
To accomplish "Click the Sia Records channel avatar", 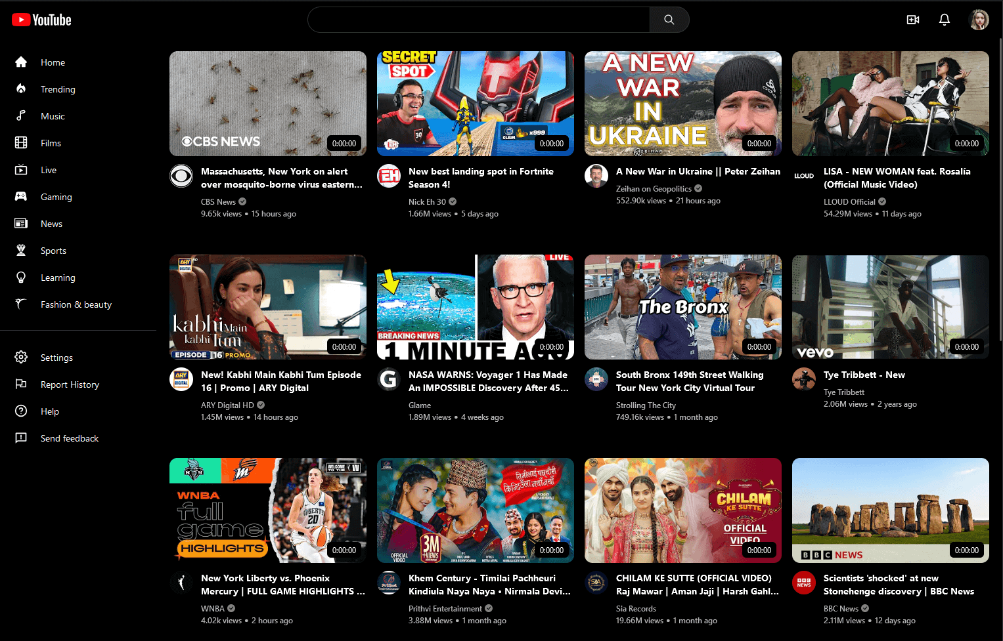I will [x=596, y=583].
